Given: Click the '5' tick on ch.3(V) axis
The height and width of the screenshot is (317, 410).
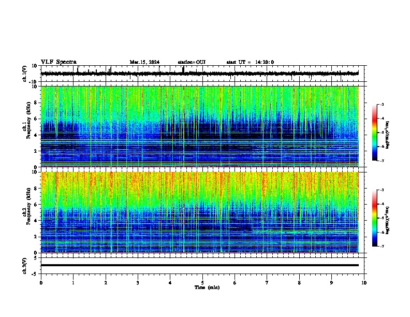Looking at the screenshot, I should tap(36, 258).
